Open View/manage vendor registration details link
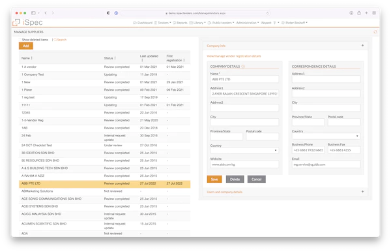The image size is (391, 252). pyautogui.click(x=234, y=56)
